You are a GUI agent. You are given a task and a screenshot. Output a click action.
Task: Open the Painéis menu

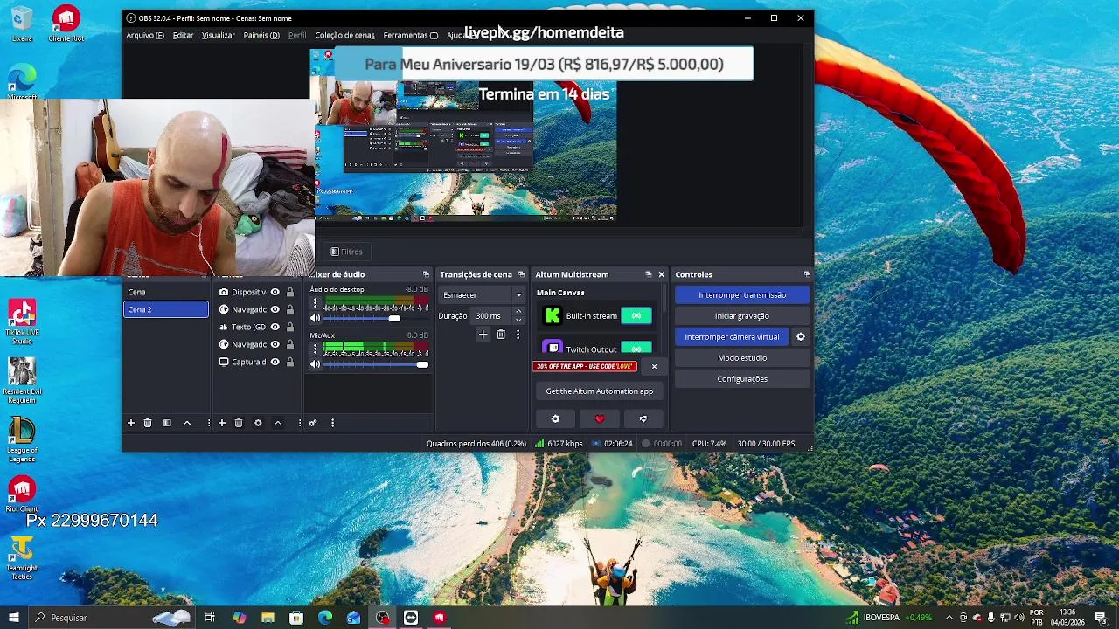point(261,35)
